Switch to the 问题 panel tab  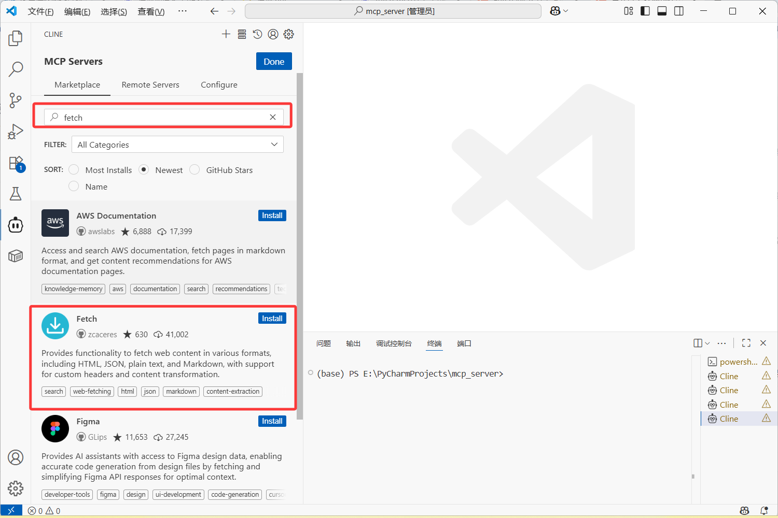324,343
